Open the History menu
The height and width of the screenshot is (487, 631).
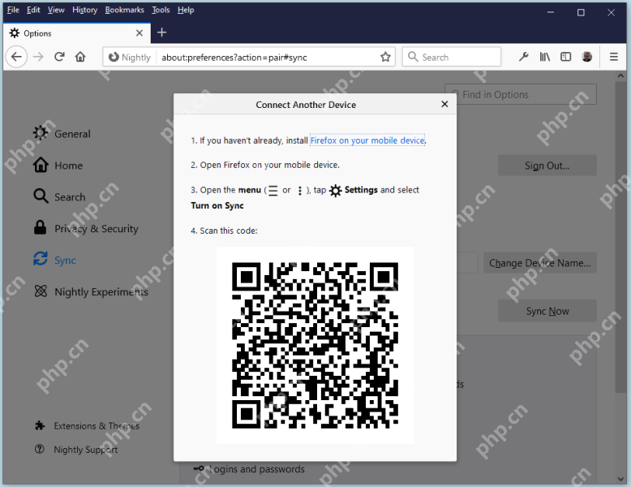point(85,10)
